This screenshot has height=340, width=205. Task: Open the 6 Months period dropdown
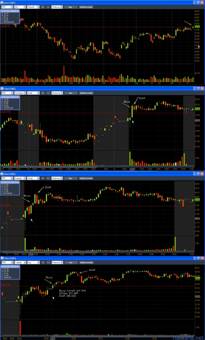[33, 7]
